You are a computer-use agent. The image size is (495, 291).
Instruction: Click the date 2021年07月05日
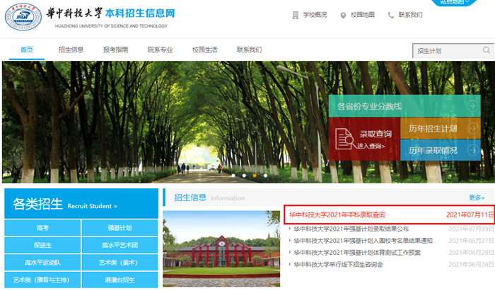(471, 229)
